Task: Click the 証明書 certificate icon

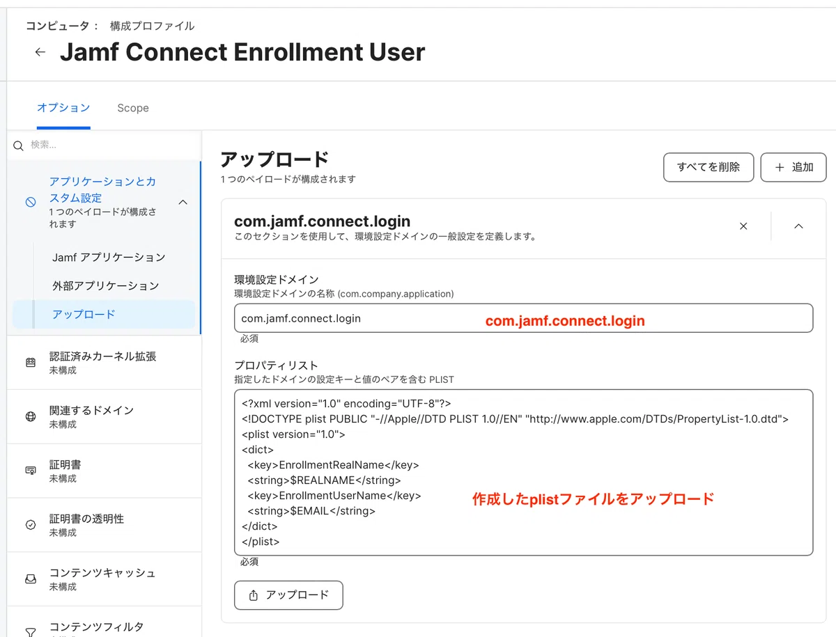Action: pyautogui.click(x=31, y=471)
